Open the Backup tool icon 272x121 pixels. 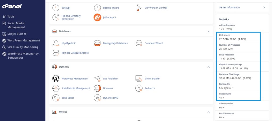[x=56, y=8]
